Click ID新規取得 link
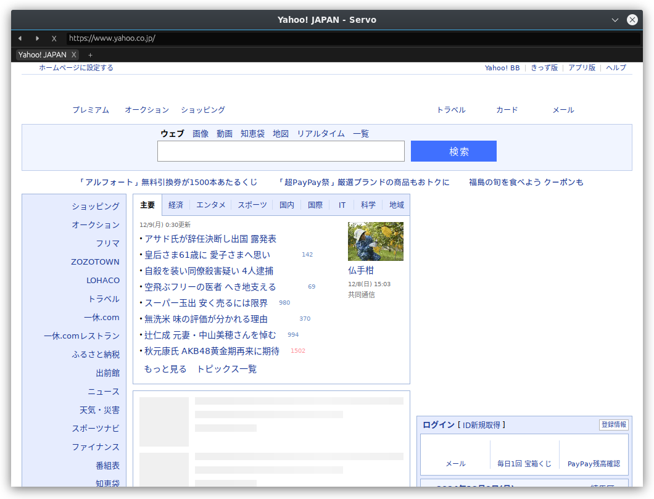The height and width of the screenshot is (499, 654). pyautogui.click(x=481, y=425)
